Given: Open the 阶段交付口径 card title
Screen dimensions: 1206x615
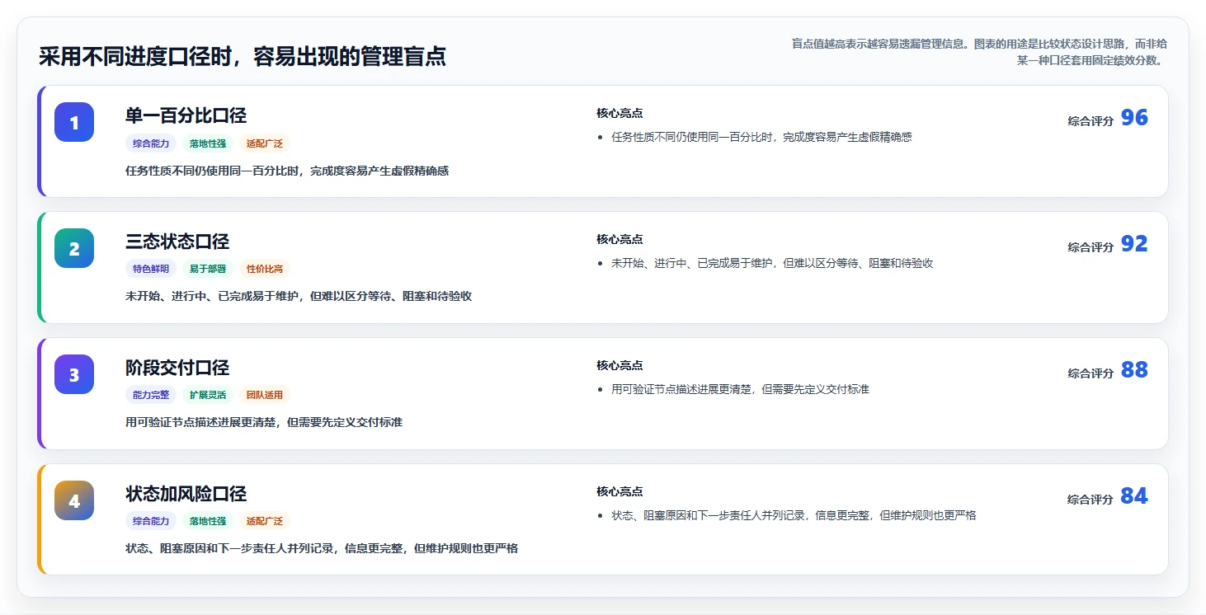Looking at the screenshot, I should pos(177,368).
